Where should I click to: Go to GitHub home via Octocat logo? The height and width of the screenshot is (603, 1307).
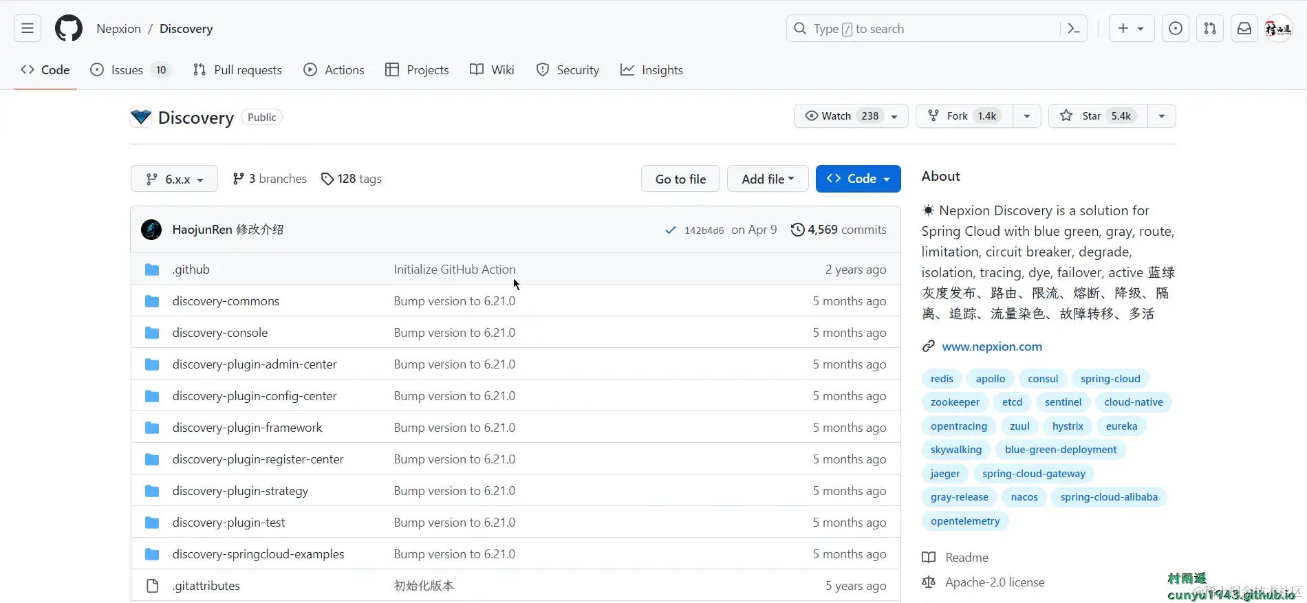(69, 28)
